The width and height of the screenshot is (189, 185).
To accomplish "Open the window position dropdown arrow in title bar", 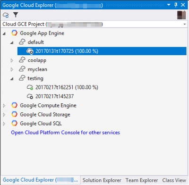I will tap(169, 5).
